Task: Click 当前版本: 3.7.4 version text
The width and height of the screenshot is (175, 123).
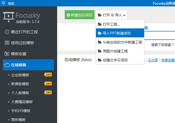Action: coord(27,22)
